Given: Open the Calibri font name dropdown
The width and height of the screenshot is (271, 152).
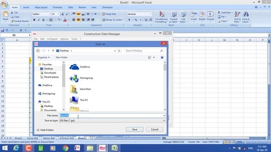Looking at the screenshot, I should pyautogui.click(x=50, y=14).
